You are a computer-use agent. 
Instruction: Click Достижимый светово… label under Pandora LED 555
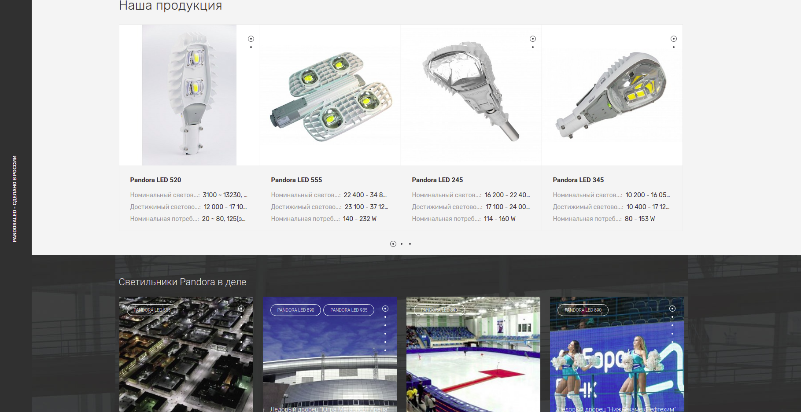coord(306,207)
